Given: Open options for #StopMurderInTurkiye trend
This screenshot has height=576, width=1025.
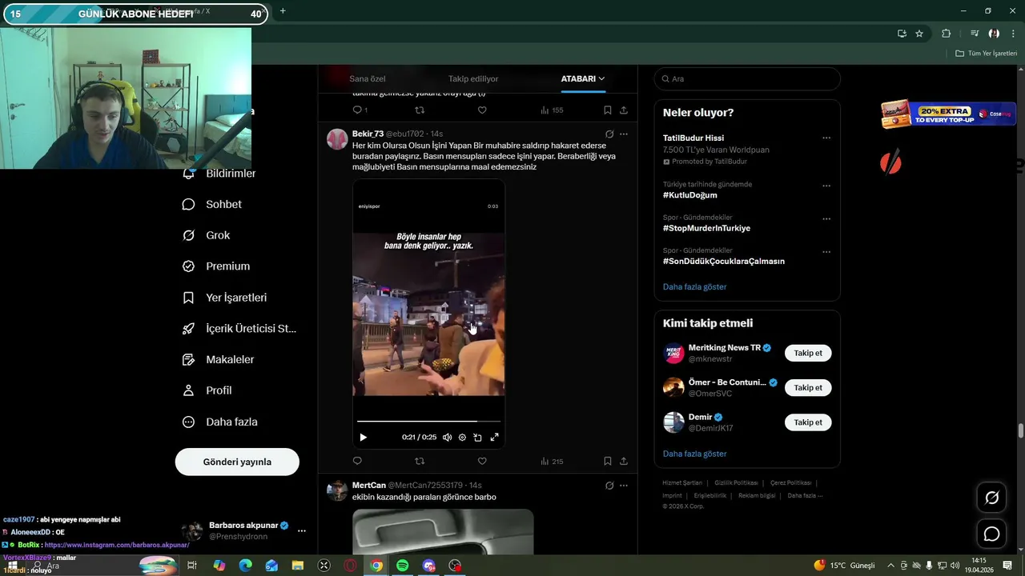Looking at the screenshot, I should pyautogui.click(x=826, y=218).
